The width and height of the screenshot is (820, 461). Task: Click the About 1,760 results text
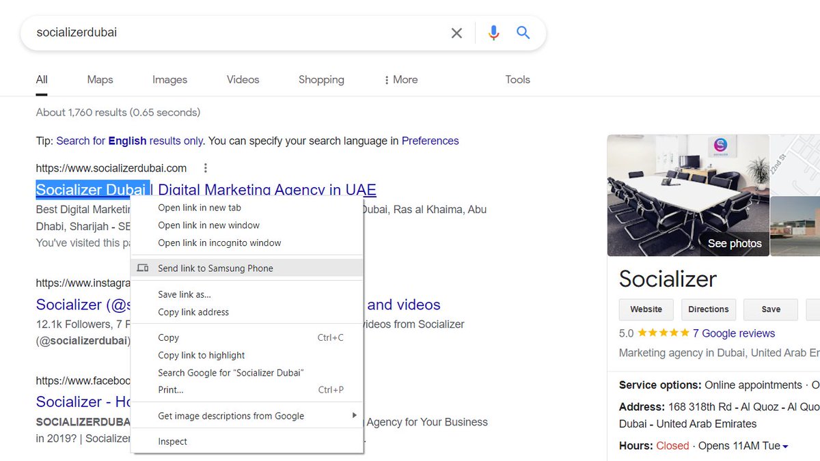pyautogui.click(x=118, y=112)
